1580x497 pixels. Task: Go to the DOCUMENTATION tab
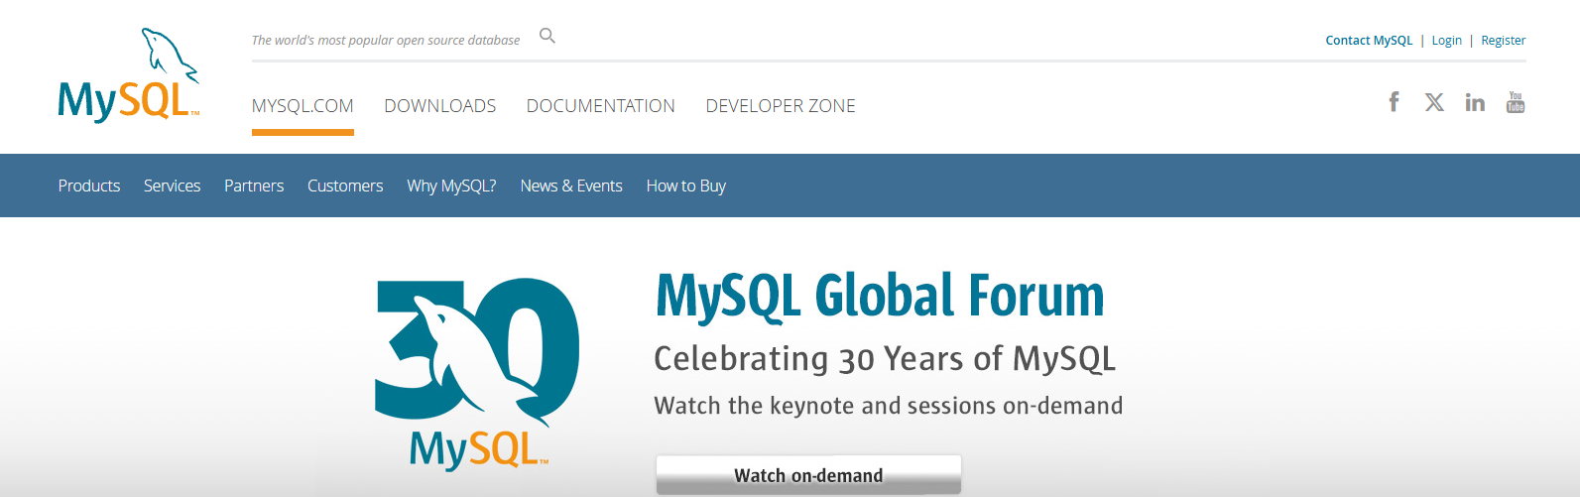pos(601,106)
